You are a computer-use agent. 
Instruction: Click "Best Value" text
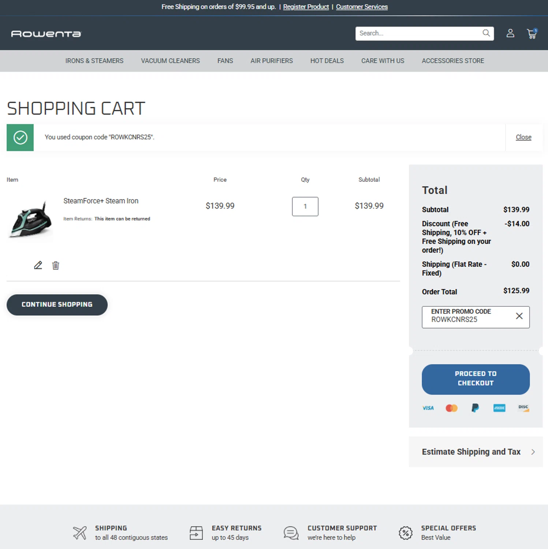(x=436, y=538)
